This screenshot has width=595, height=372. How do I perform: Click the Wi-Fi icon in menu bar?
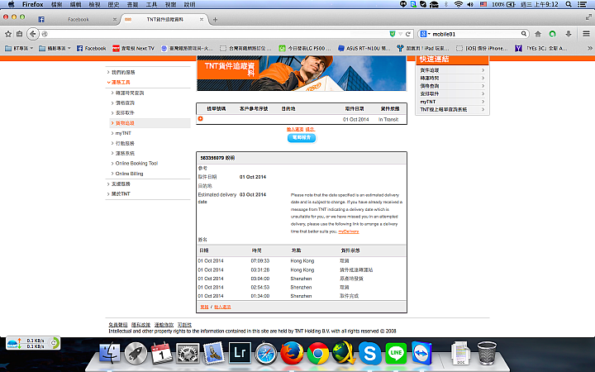459,4
